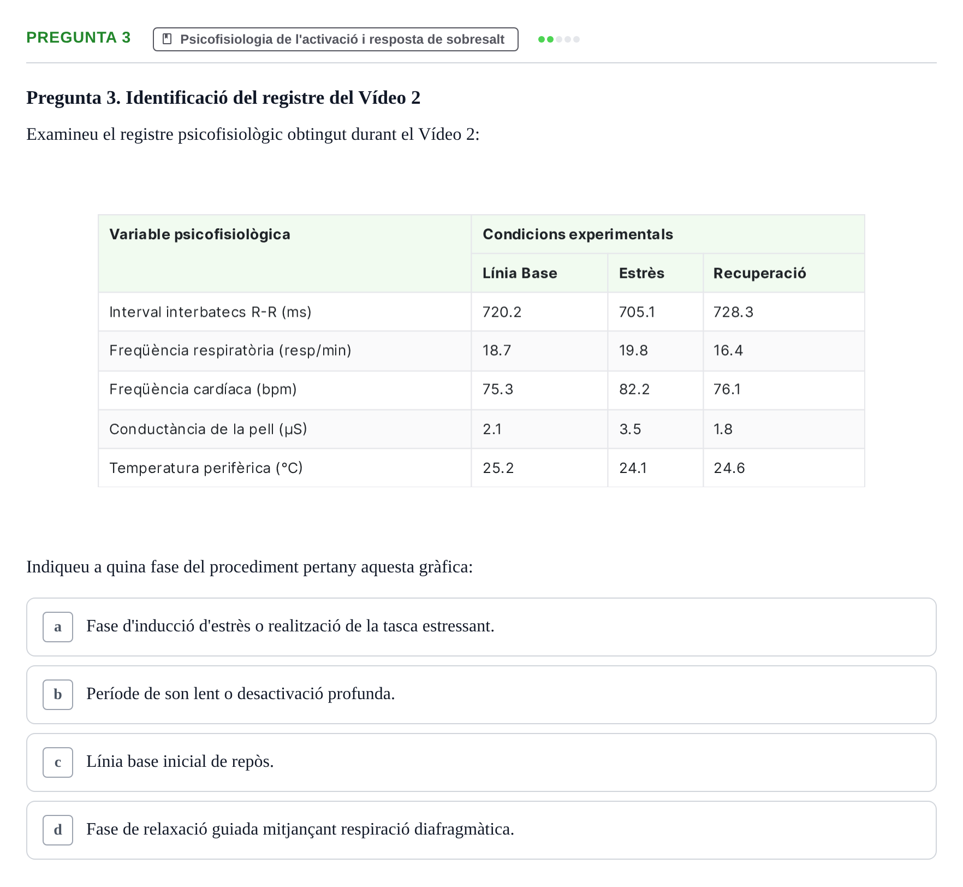
Task: Click the value 1.8 in the table
Action: (x=723, y=429)
